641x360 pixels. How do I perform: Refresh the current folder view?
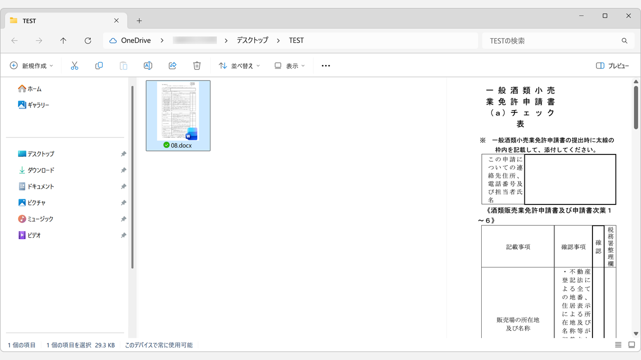[x=88, y=40]
